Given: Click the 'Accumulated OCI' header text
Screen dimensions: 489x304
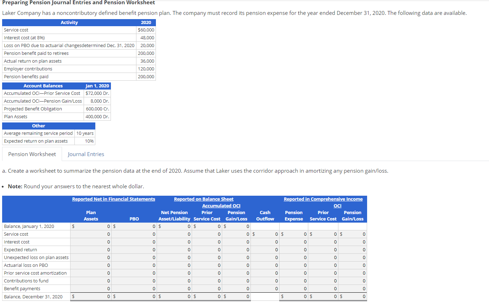Looking at the screenshot, I should [x=221, y=206].
